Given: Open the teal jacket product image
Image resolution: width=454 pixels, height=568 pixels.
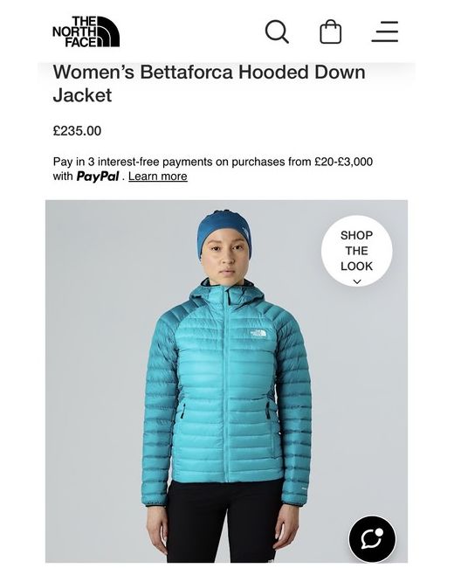Looking at the screenshot, I should (227, 381).
